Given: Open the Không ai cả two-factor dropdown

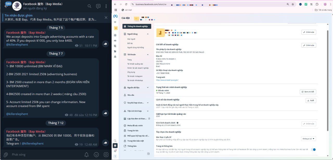Looking at the screenshot, I should pyautogui.click(x=309, y=139).
